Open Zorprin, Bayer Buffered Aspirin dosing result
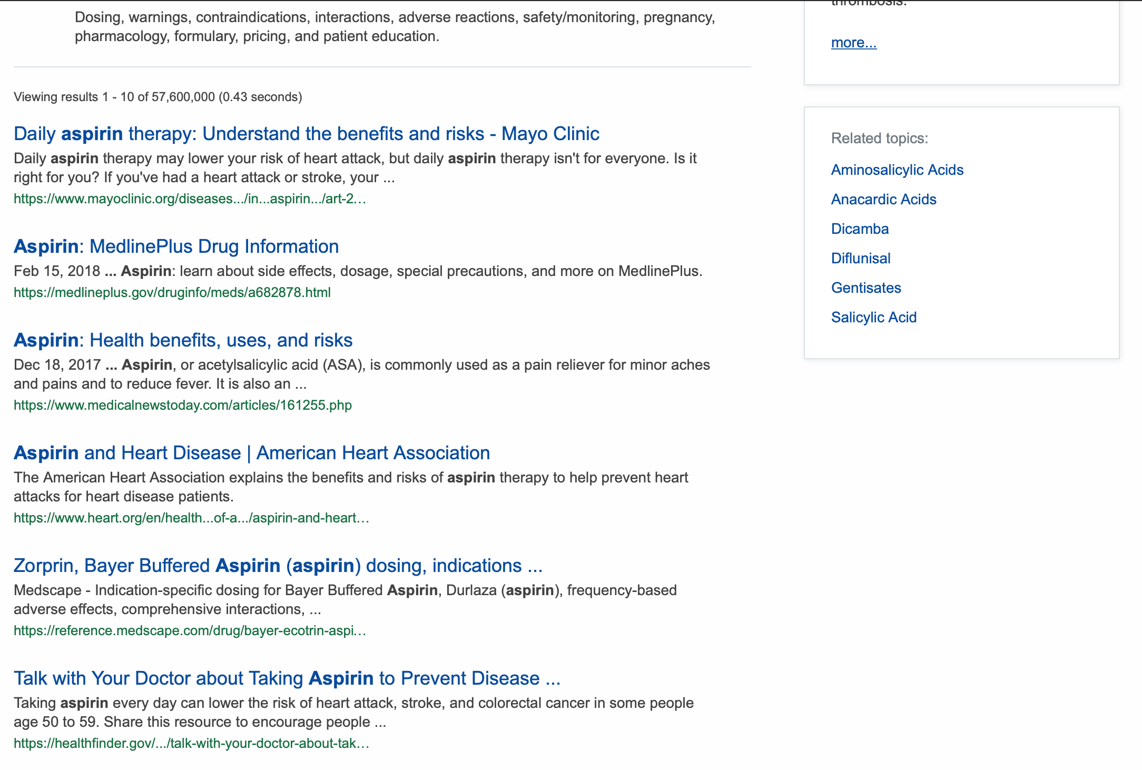1142x770 pixels. pyautogui.click(x=278, y=566)
